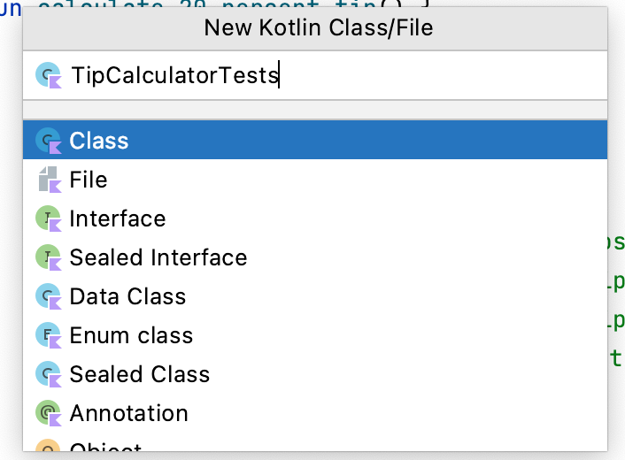Click the File type icon

47,180
